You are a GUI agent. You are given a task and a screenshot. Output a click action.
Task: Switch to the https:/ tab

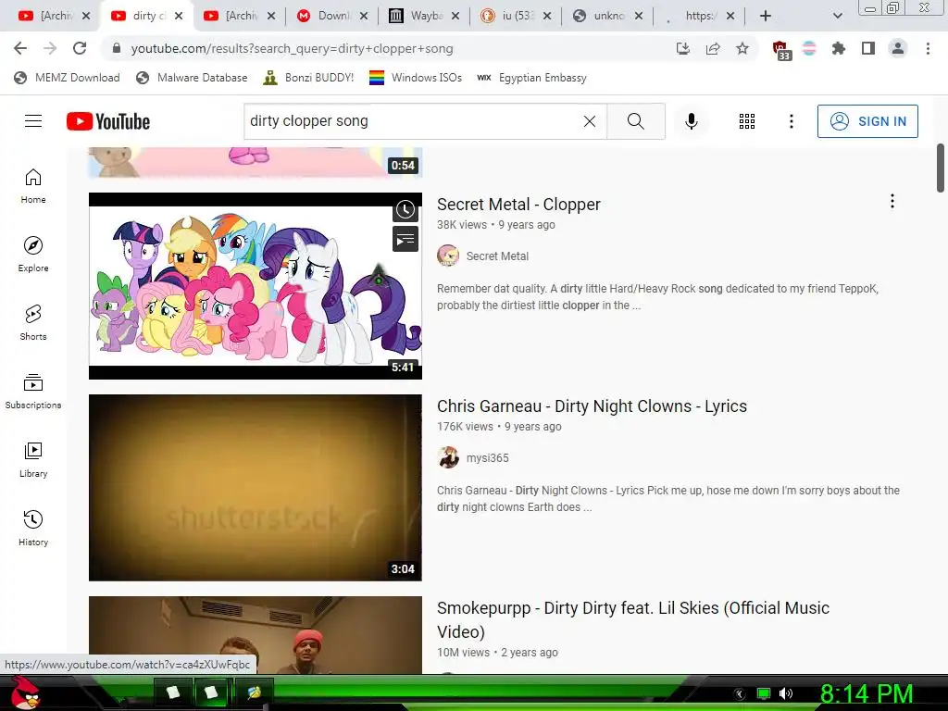coord(701,16)
